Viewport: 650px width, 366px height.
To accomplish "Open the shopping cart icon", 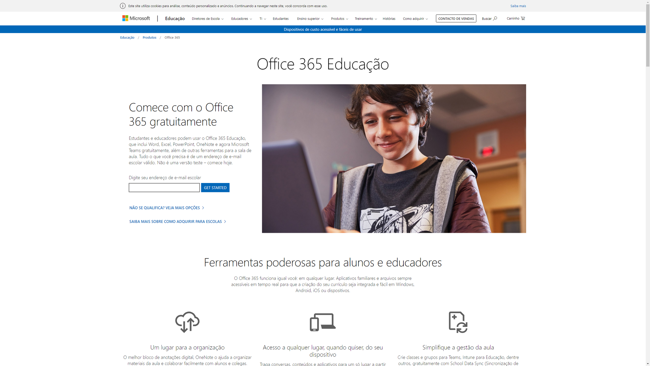I will (x=523, y=18).
